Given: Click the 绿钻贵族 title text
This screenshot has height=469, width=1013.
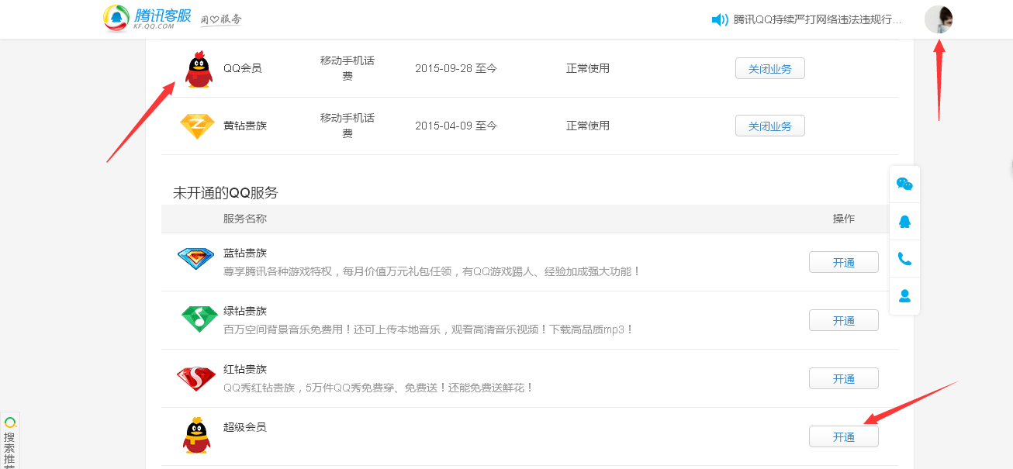Looking at the screenshot, I should (x=245, y=311).
